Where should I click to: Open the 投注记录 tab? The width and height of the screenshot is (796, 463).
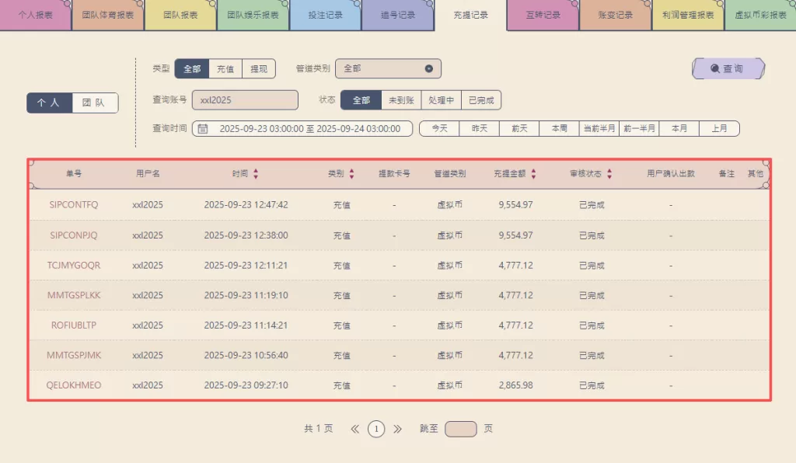[x=325, y=15]
